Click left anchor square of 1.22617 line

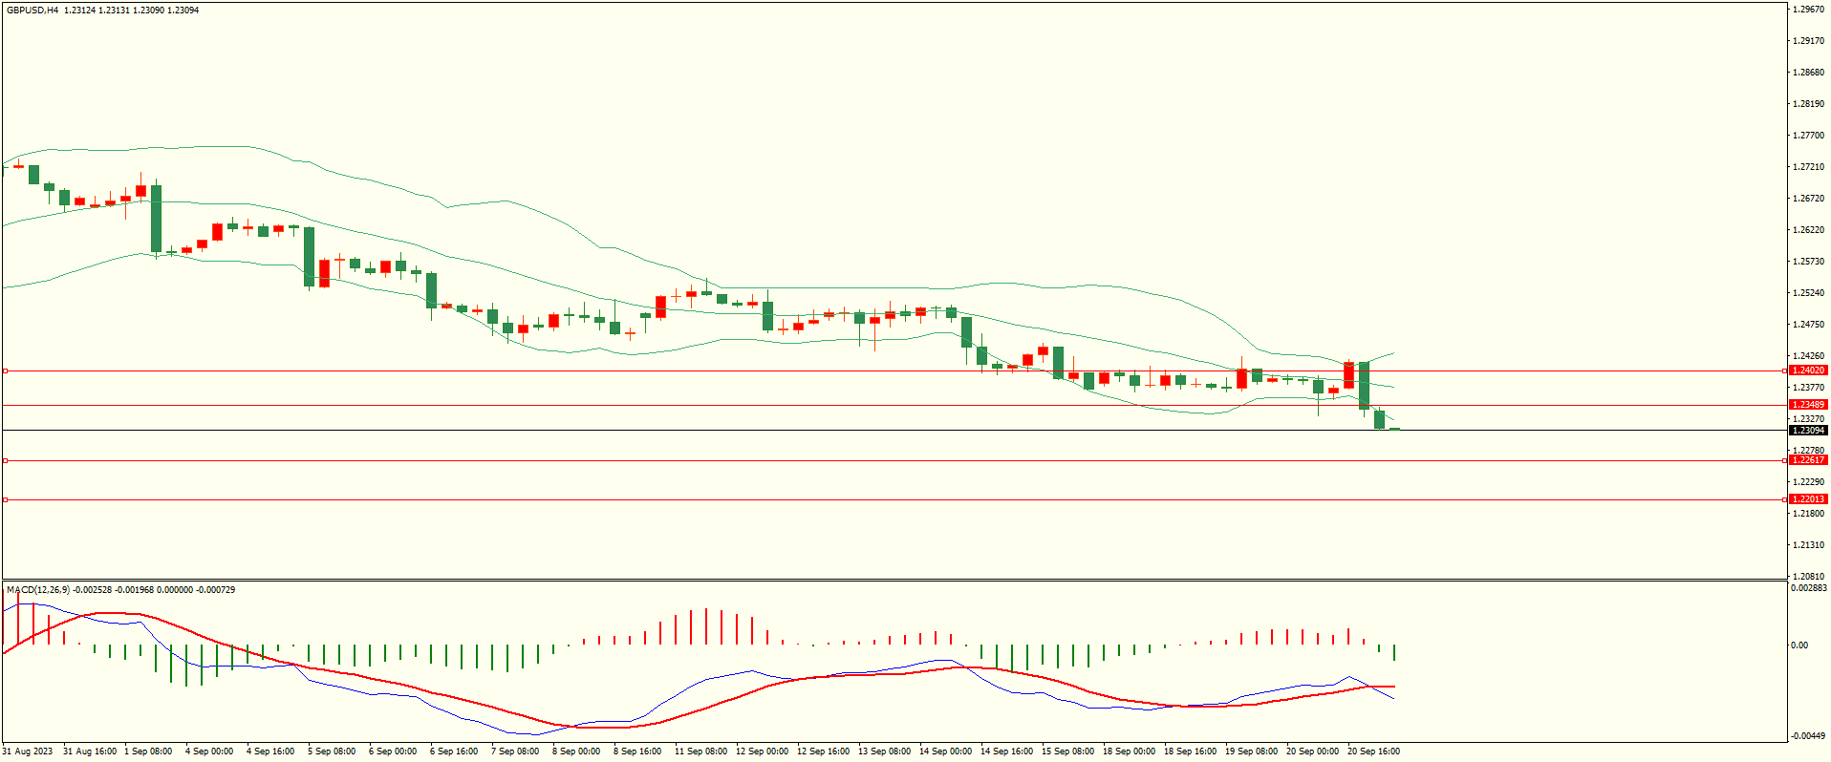coord(5,460)
